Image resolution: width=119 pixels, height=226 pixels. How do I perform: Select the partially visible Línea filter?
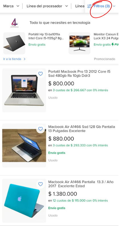(80, 6)
